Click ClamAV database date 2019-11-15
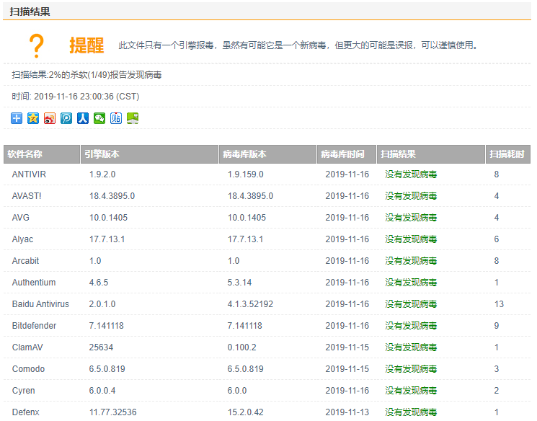Image resolution: width=537 pixels, height=421 pixels. pyautogui.click(x=347, y=347)
